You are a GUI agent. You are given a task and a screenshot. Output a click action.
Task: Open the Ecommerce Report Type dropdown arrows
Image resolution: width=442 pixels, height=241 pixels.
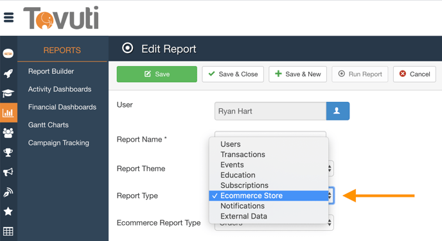coord(330,222)
